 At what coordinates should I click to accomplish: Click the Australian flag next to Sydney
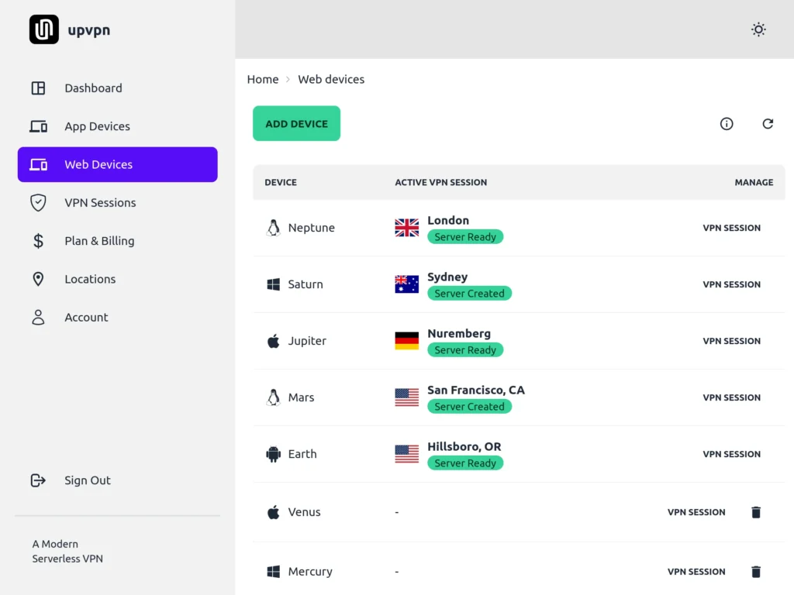tap(406, 284)
